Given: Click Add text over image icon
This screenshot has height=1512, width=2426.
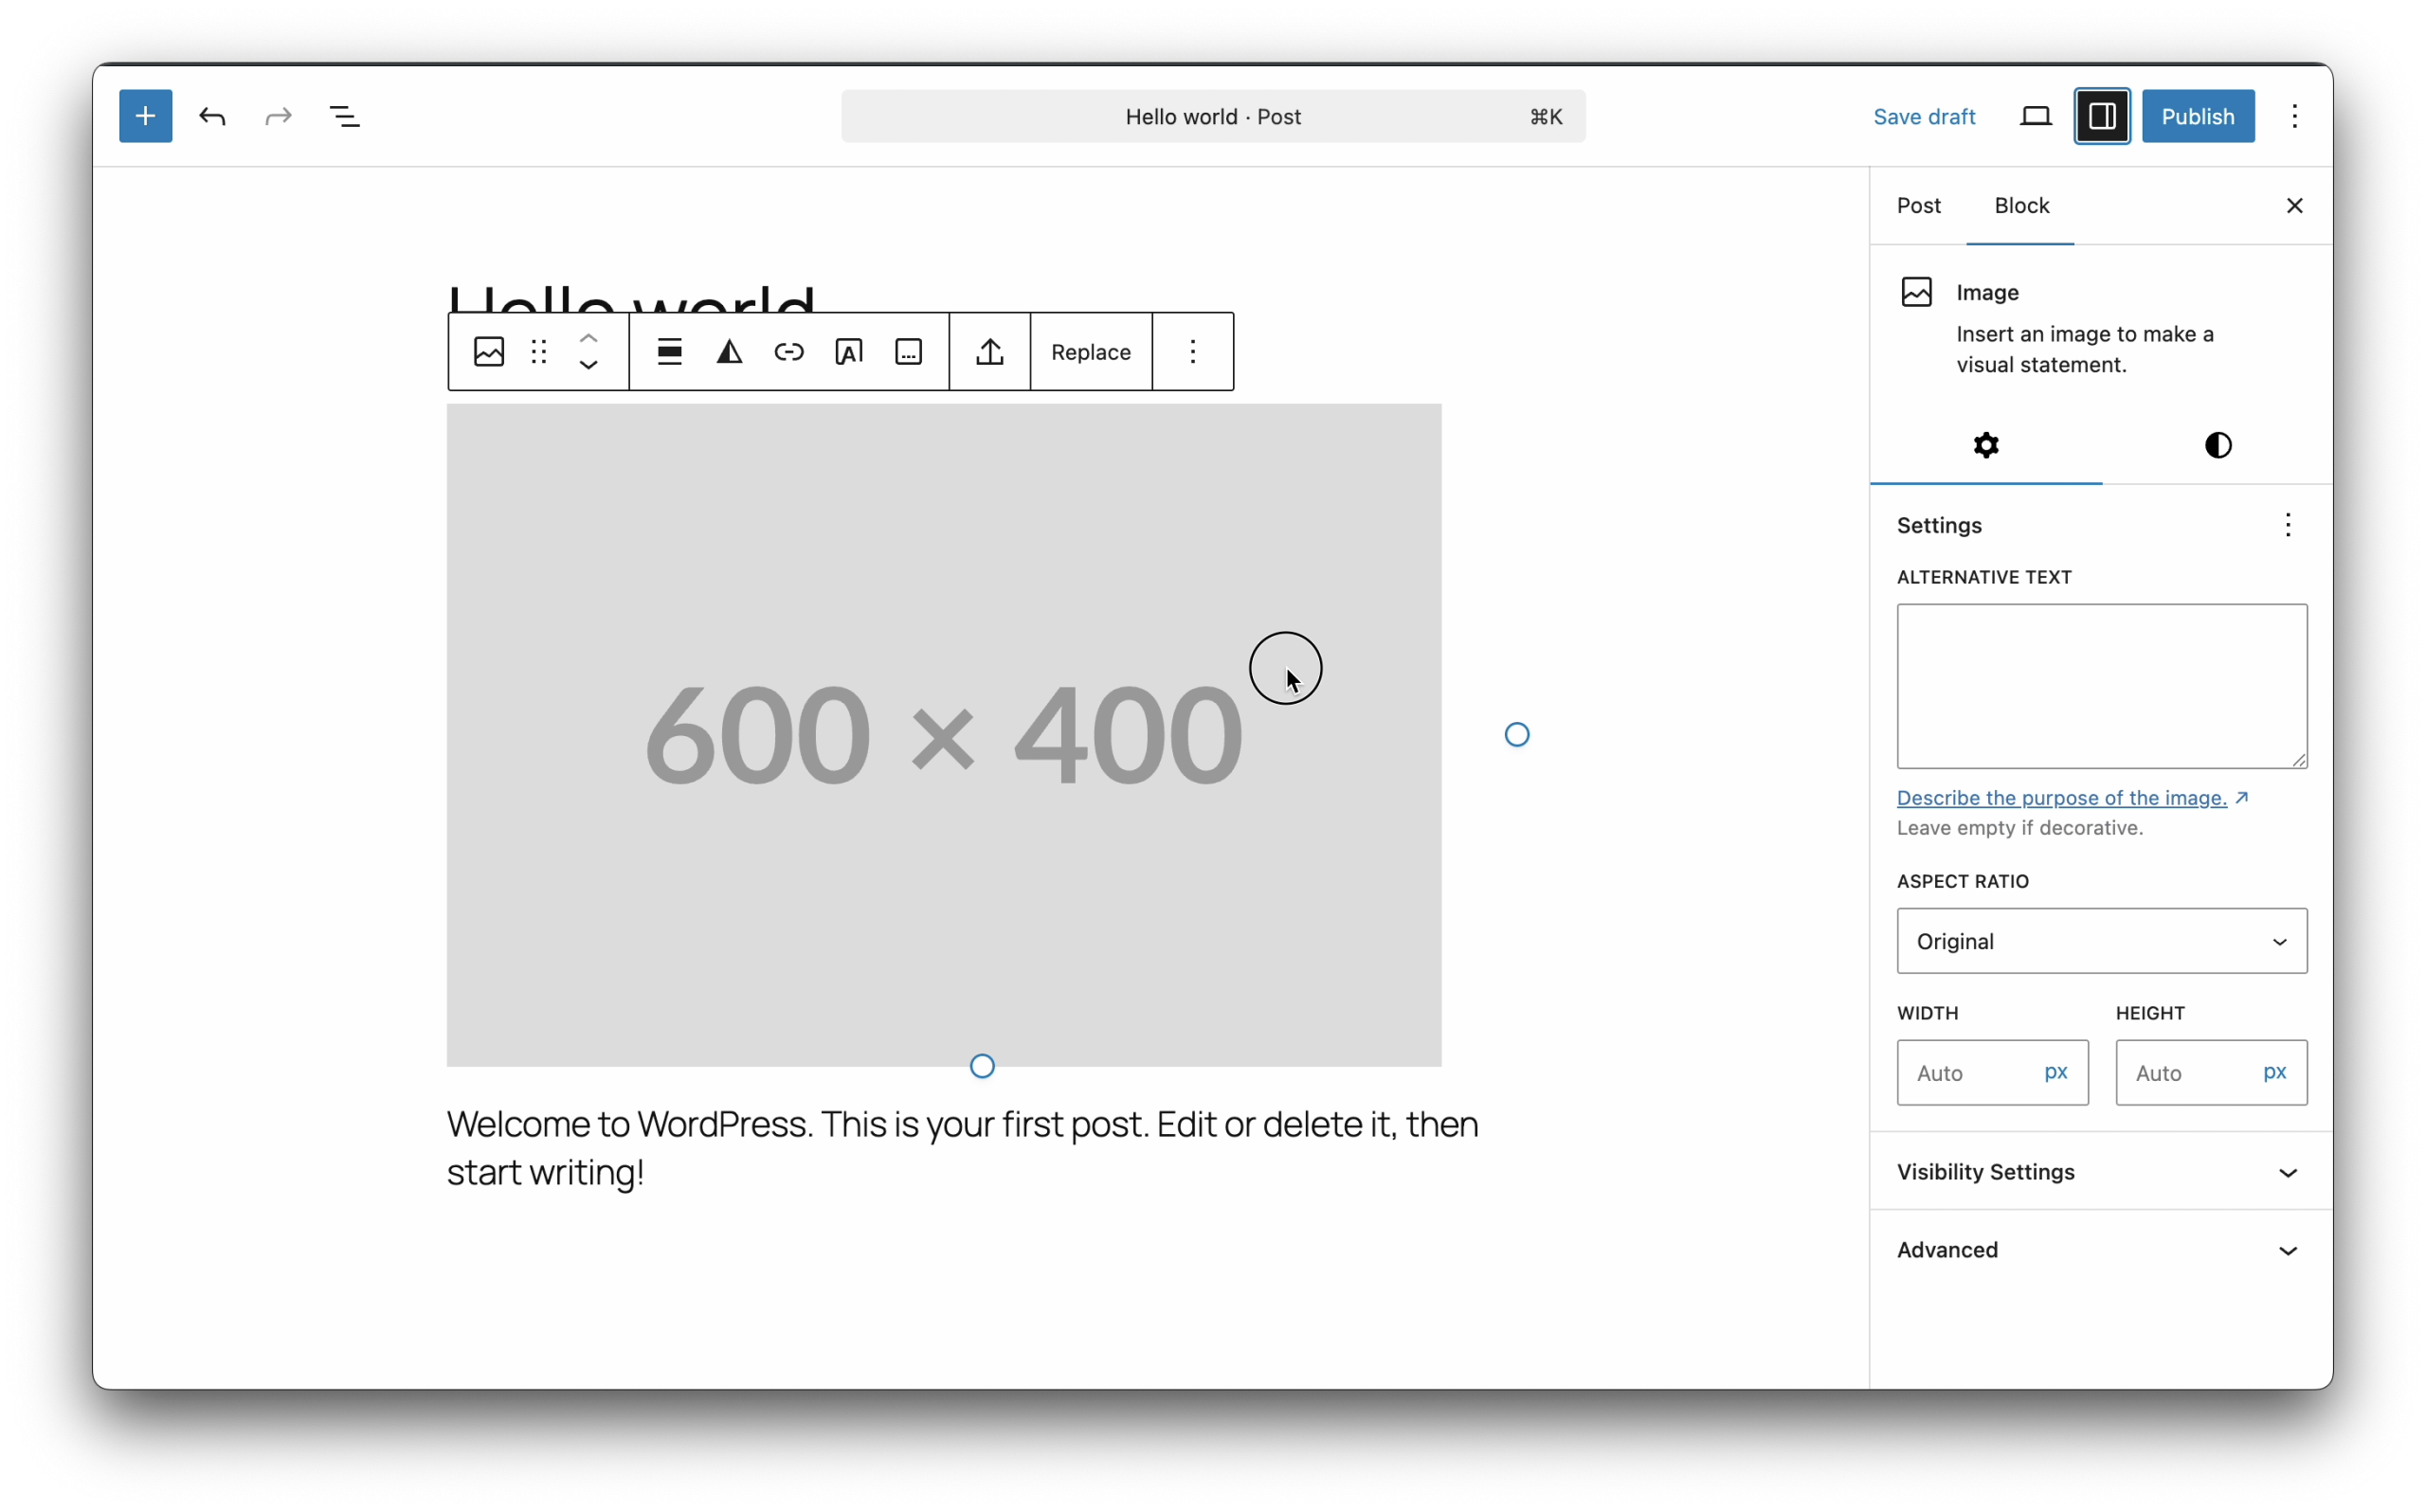Looking at the screenshot, I should (848, 352).
